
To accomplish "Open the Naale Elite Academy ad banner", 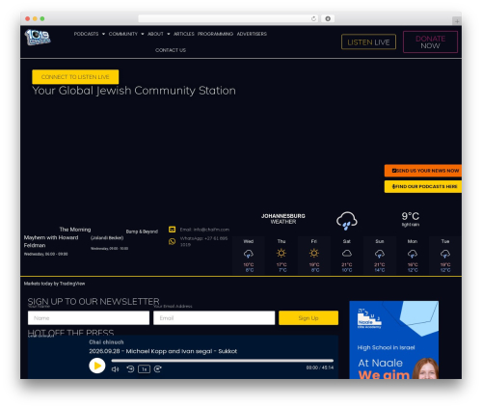I will coord(394,340).
